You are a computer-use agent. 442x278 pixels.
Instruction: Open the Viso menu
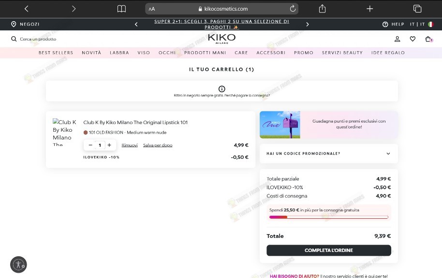[x=144, y=53]
